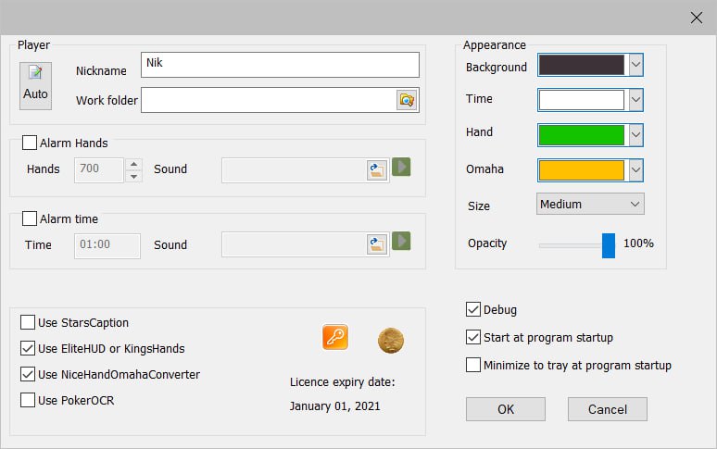The image size is (717, 449).
Task: Click the yellow Omaha color swatch
Action: [x=581, y=170]
